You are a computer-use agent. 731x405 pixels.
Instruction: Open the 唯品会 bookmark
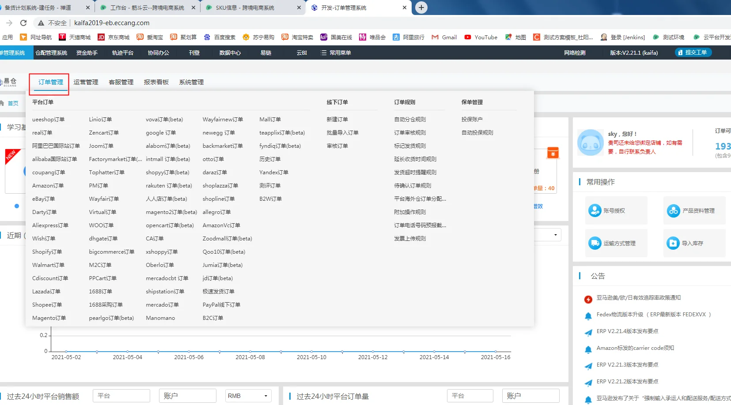pos(372,37)
